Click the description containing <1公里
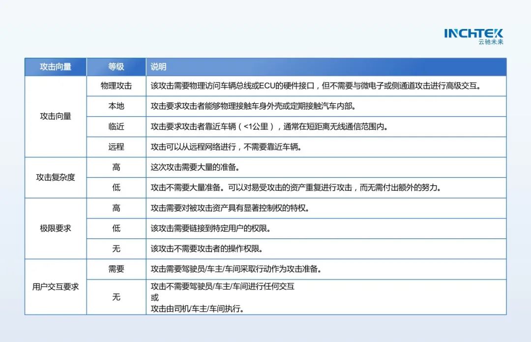The height and width of the screenshot is (342, 531). click(269, 126)
